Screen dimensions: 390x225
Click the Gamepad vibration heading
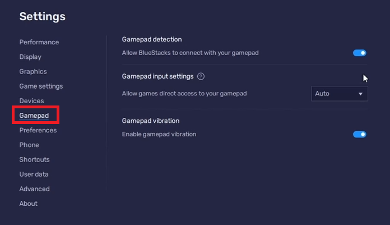[151, 121]
